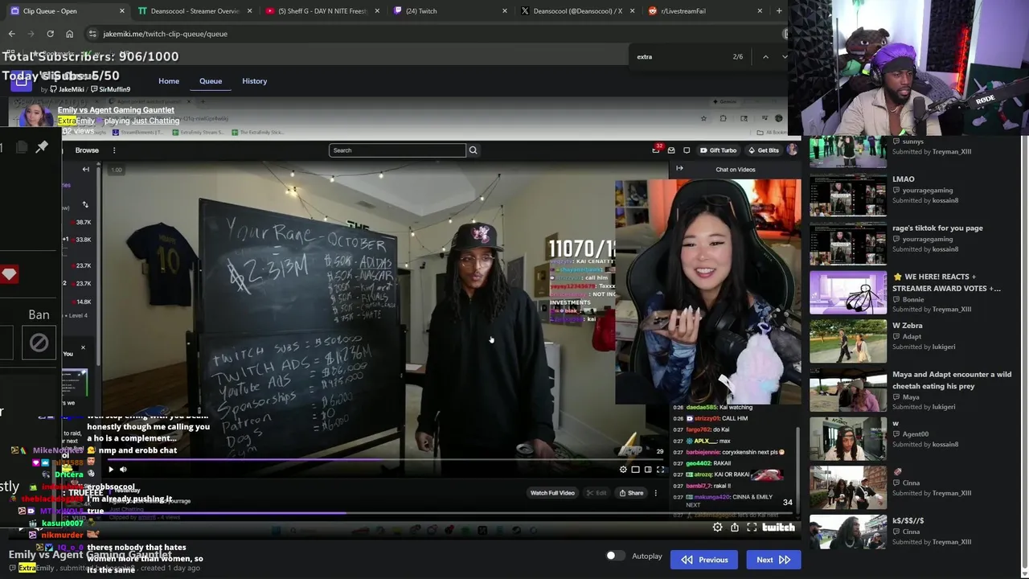Close the You popup in sidebar

pos(83,347)
